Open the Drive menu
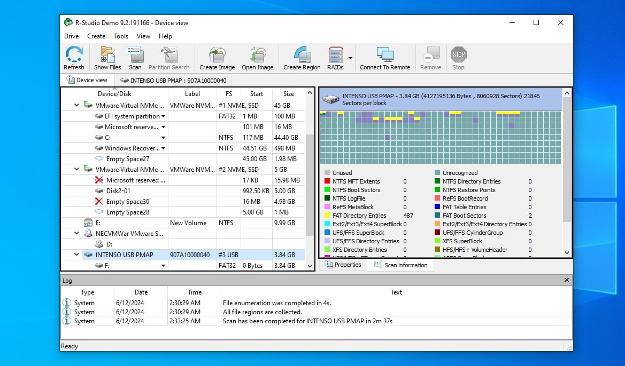The image size is (625, 366). tap(71, 36)
